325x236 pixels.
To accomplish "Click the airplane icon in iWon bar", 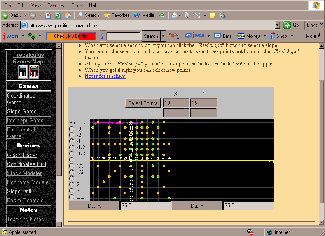I will pos(174,35).
